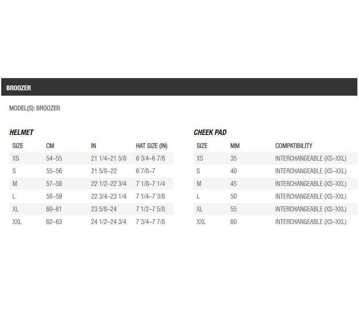Click the CM column header
The image size is (359, 327).
[50, 146]
